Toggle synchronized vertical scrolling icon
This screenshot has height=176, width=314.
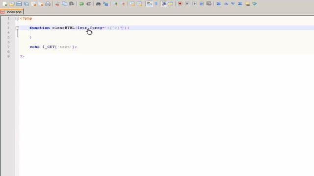coord(132,4)
